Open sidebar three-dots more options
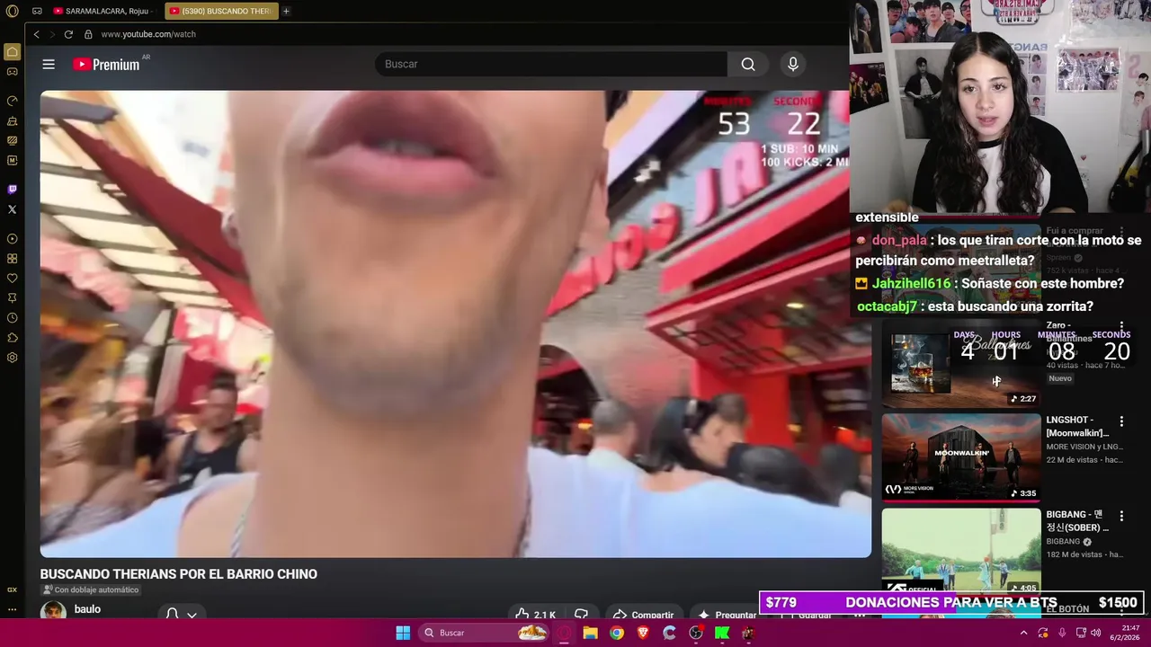This screenshot has height=647, width=1151. tap(13, 609)
